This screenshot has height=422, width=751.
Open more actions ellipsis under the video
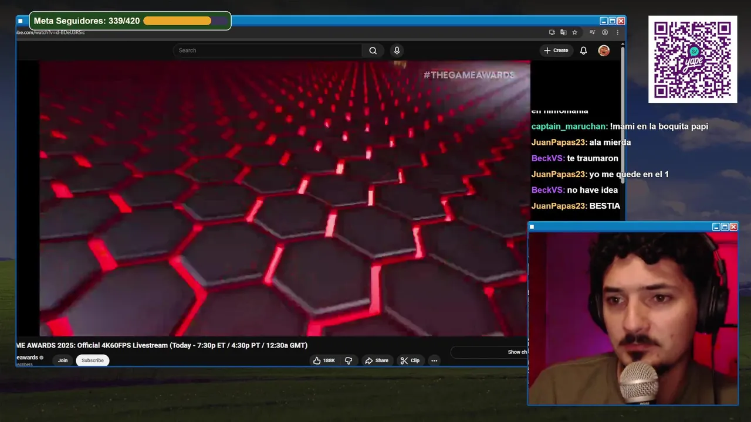pyautogui.click(x=434, y=360)
